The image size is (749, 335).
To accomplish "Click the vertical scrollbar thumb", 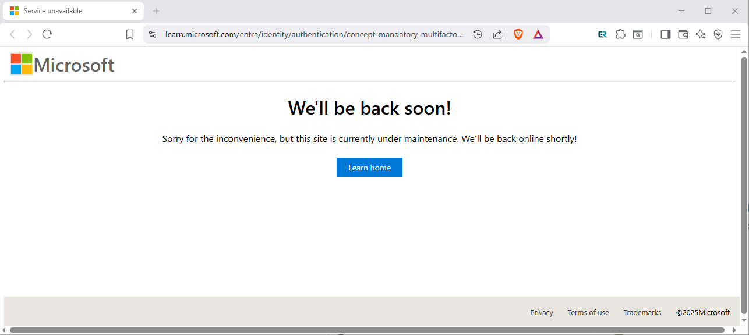I will (x=744, y=186).
